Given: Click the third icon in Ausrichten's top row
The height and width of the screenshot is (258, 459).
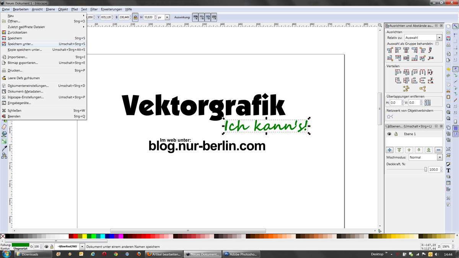Looking at the screenshot, I should coord(406,50).
